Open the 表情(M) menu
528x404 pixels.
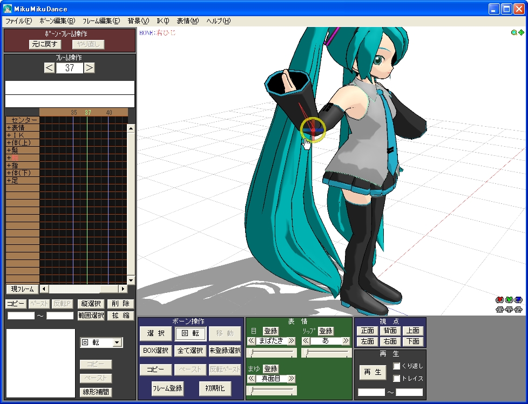(x=187, y=21)
